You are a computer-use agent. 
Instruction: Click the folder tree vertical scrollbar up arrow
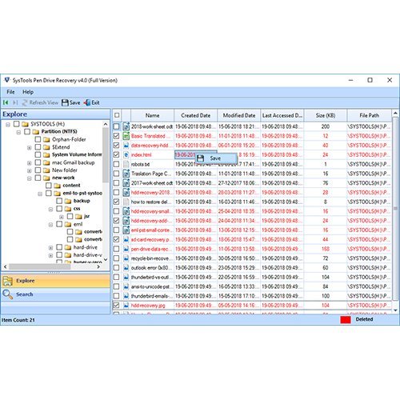[106, 124]
